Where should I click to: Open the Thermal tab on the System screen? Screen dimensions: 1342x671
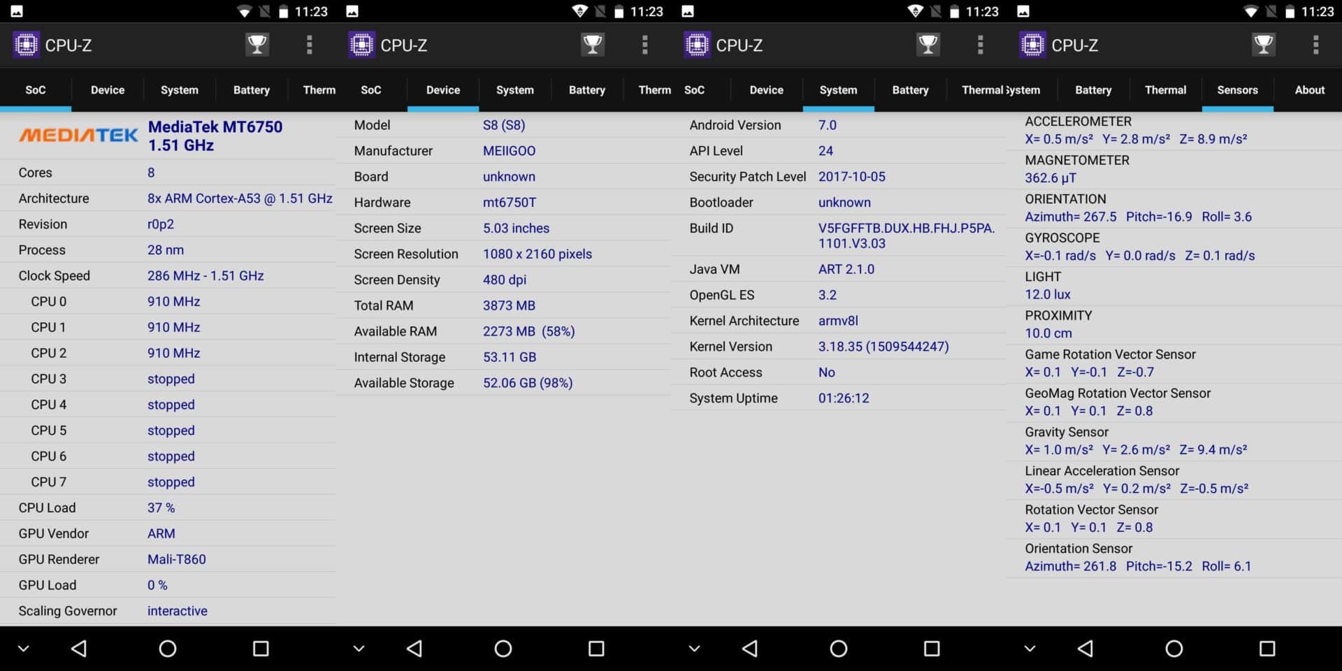(982, 89)
